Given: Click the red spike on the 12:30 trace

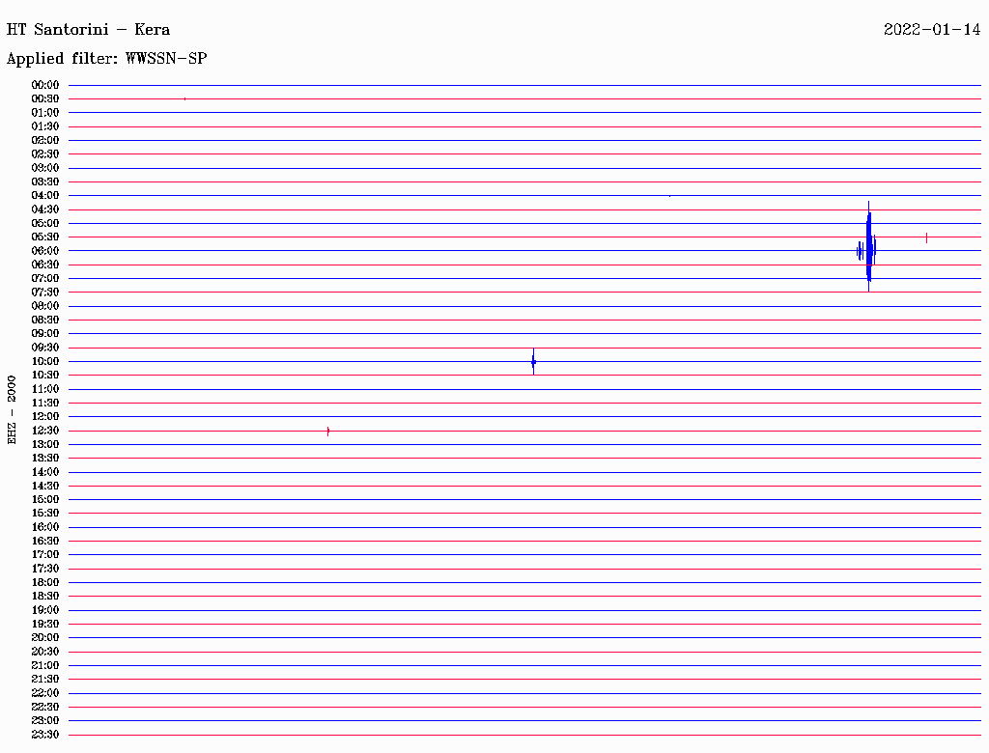Looking at the screenshot, I should pyautogui.click(x=328, y=432).
